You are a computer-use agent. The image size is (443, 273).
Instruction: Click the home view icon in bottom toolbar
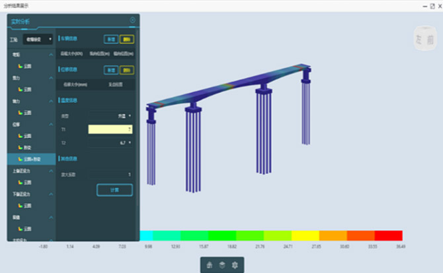(x=210, y=264)
